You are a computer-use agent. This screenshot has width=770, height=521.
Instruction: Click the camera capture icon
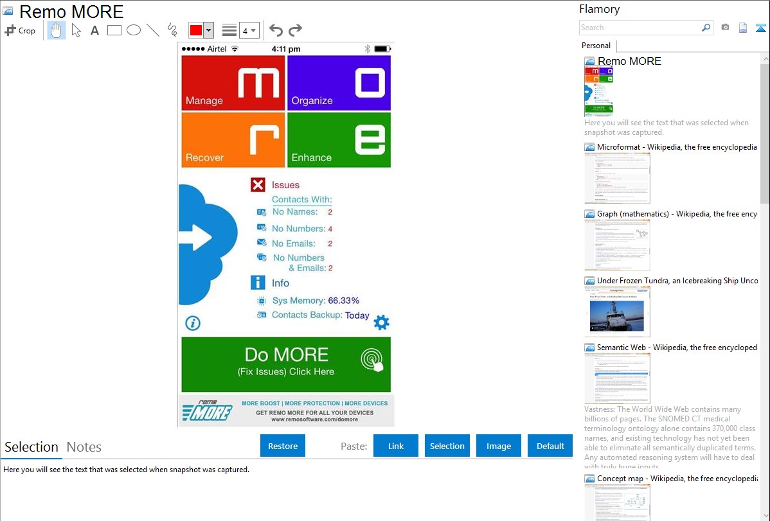tap(725, 28)
